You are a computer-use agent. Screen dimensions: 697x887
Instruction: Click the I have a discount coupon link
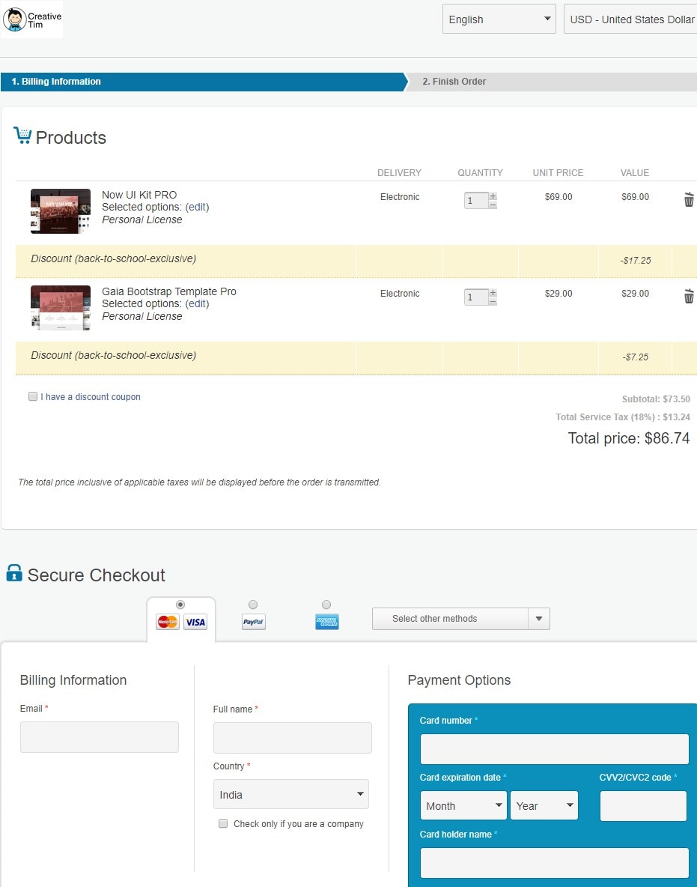coord(91,397)
